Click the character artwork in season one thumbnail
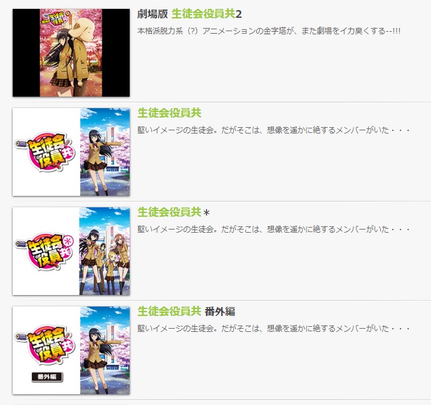Viewport: 431px width, 405px height. (105, 152)
